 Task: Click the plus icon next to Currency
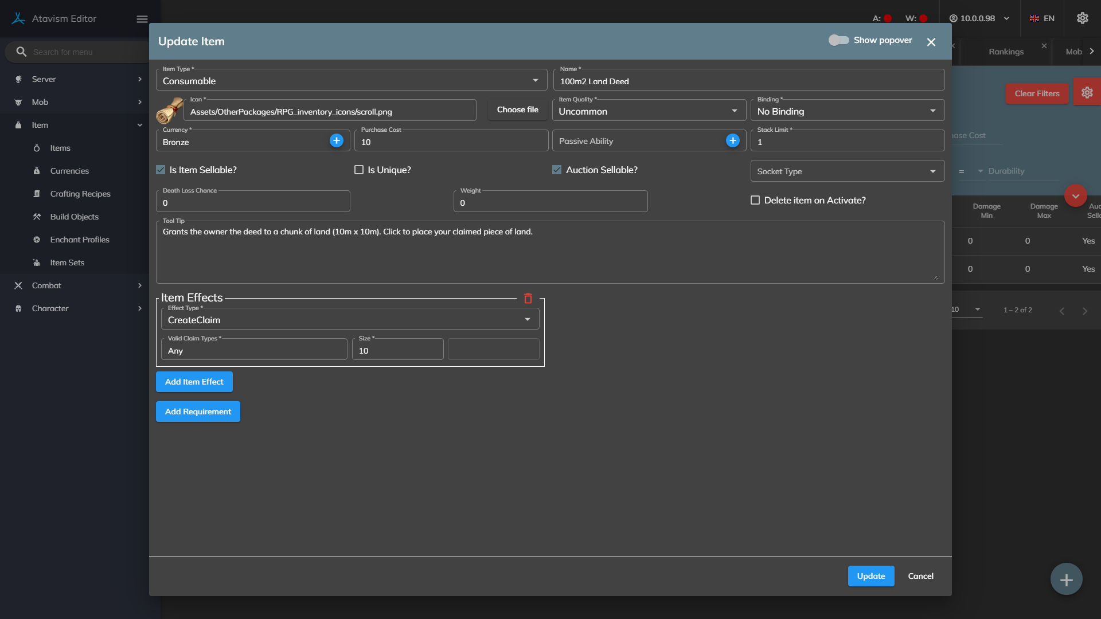click(x=337, y=140)
